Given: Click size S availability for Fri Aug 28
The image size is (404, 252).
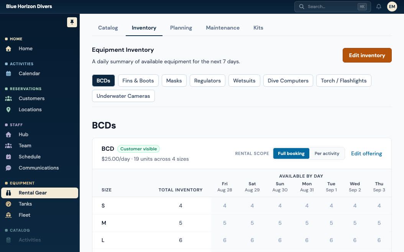Looking at the screenshot, I should coord(225,206).
